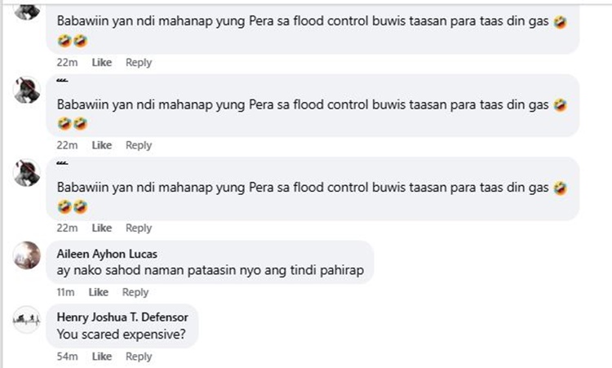This screenshot has width=612, height=368.
Task: Like Aileen Ayhon Lucas's comment
Action: [98, 292]
